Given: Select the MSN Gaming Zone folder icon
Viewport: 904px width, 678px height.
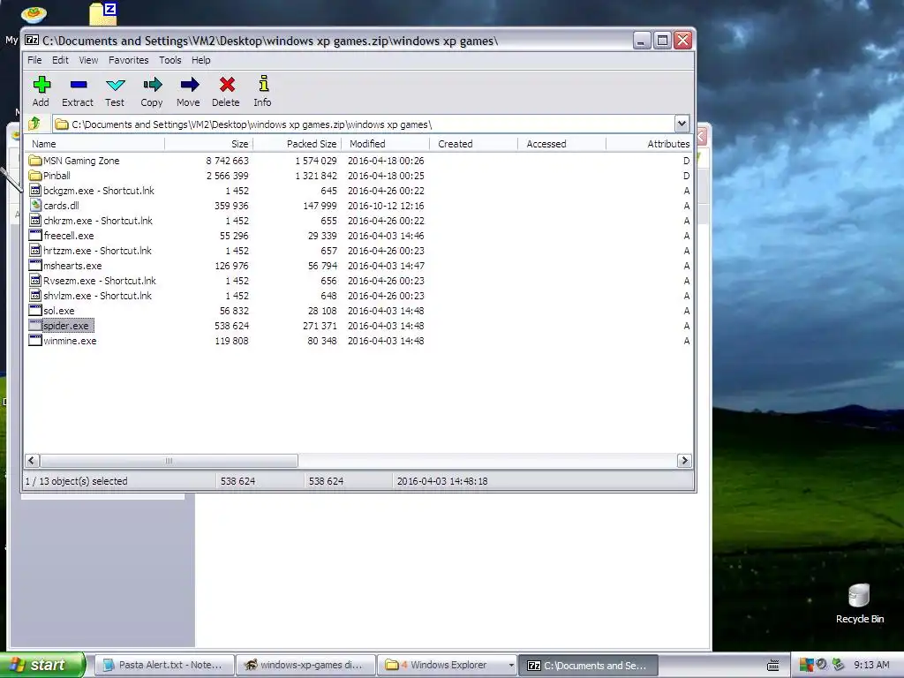Looking at the screenshot, I should coord(35,161).
